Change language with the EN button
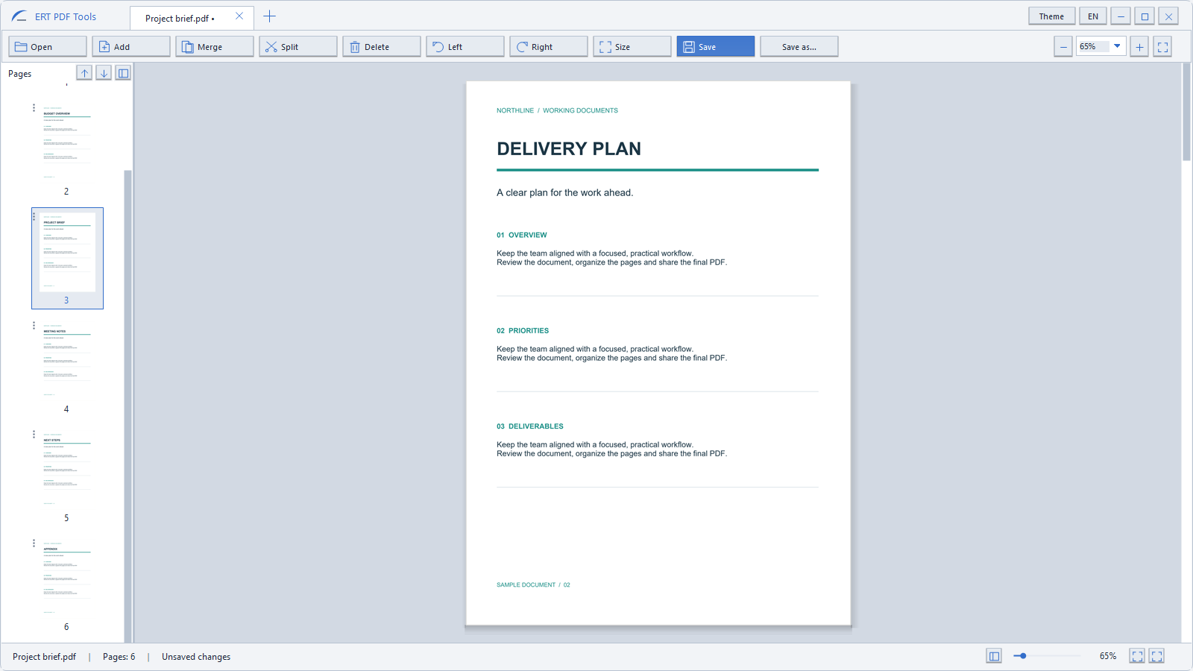Image resolution: width=1193 pixels, height=671 pixels. [1093, 16]
